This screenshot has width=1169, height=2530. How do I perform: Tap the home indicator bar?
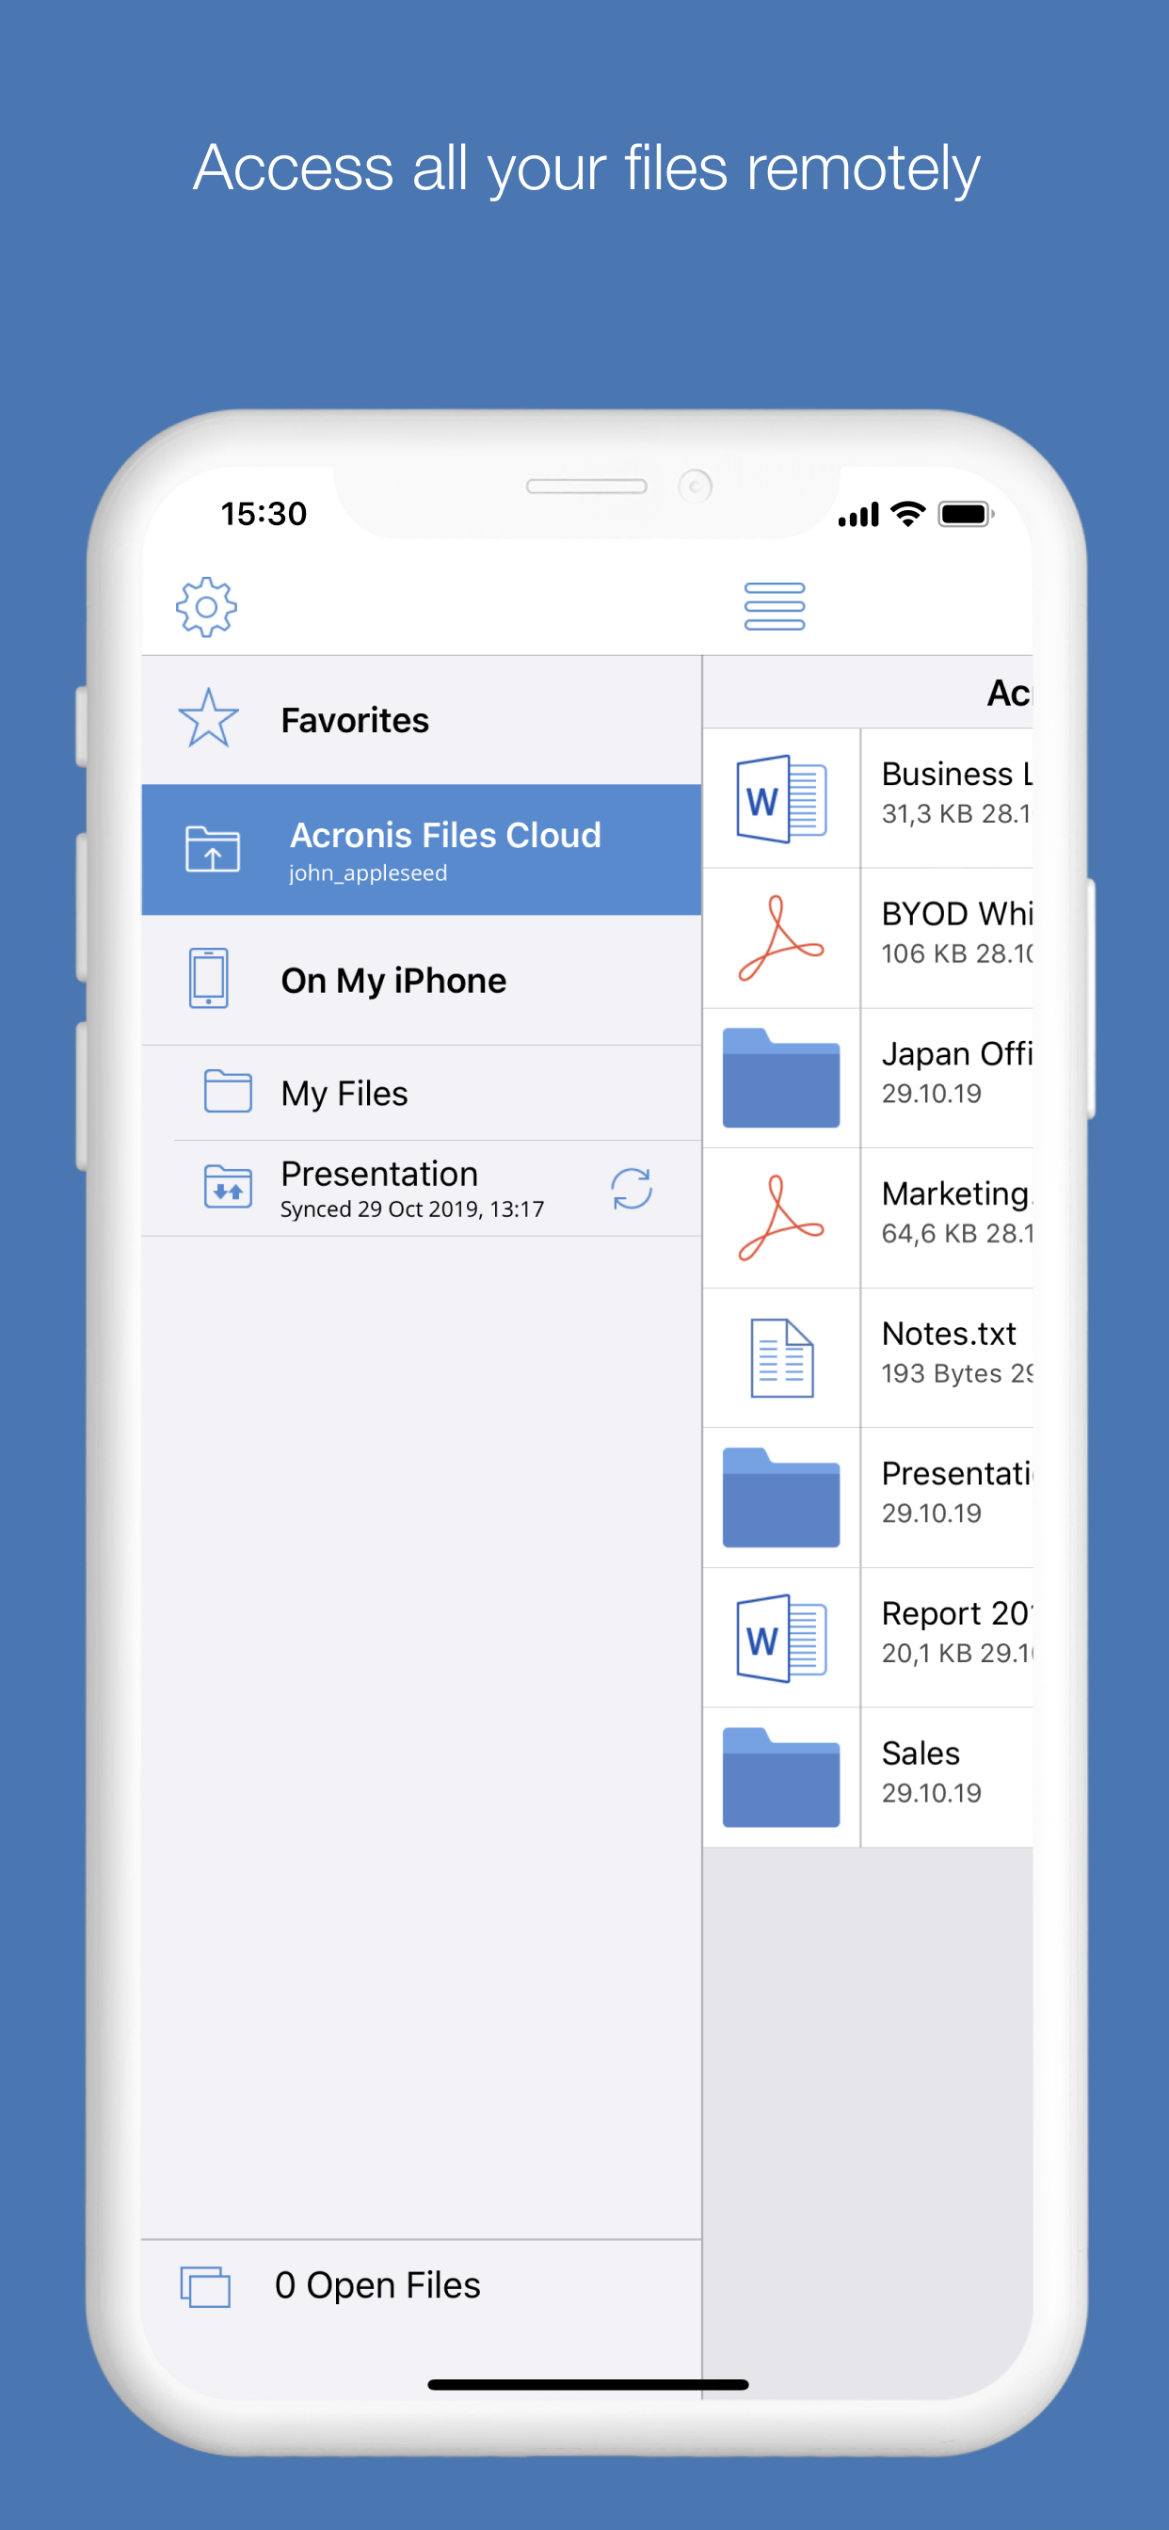point(587,2384)
